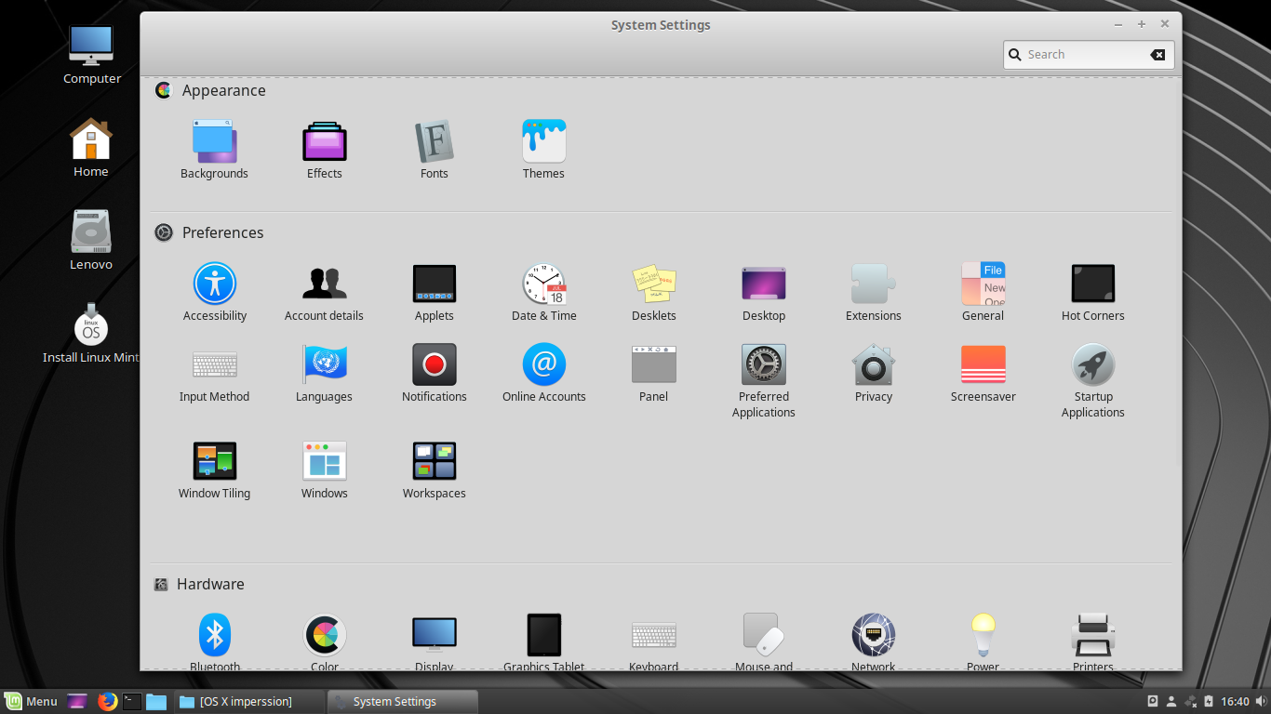Open Online Accounts settings
This screenshot has width=1271, height=714.
pos(544,373)
